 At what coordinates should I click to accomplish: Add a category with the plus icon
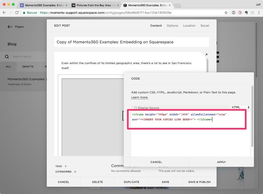pyautogui.click(x=75, y=172)
